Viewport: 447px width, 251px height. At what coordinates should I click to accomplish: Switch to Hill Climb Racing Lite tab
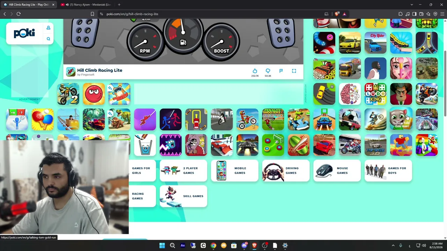pos(29,5)
